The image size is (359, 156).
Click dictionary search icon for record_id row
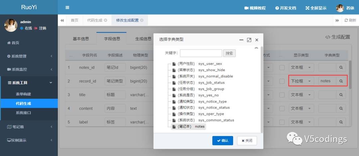click(x=341, y=81)
